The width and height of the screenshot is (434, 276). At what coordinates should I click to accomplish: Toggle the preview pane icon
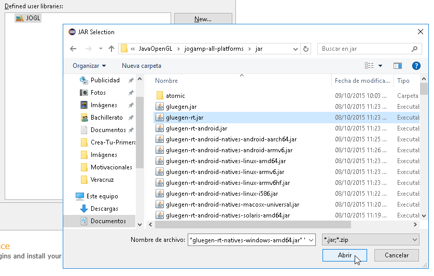(x=398, y=66)
